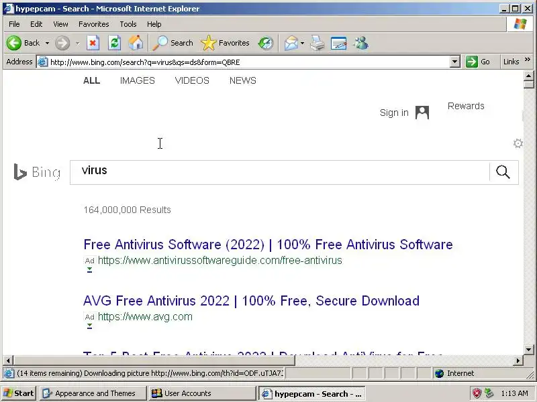Select the ALL results tab
This screenshot has width=537, height=402.
tap(91, 80)
